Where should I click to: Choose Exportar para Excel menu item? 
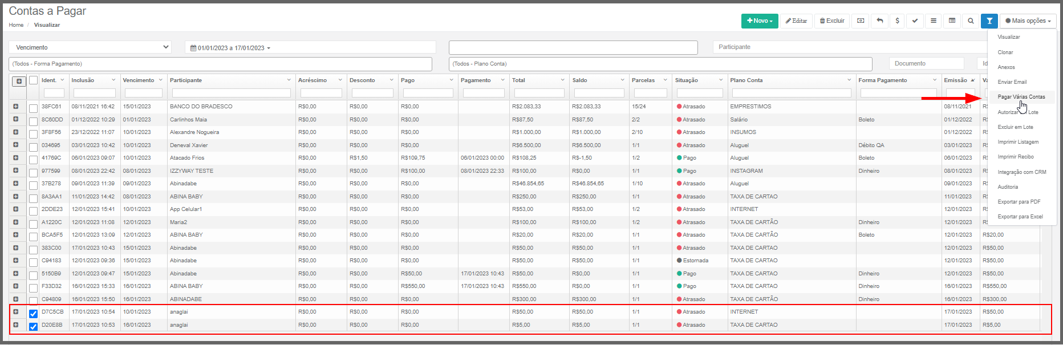(1020, 217)
